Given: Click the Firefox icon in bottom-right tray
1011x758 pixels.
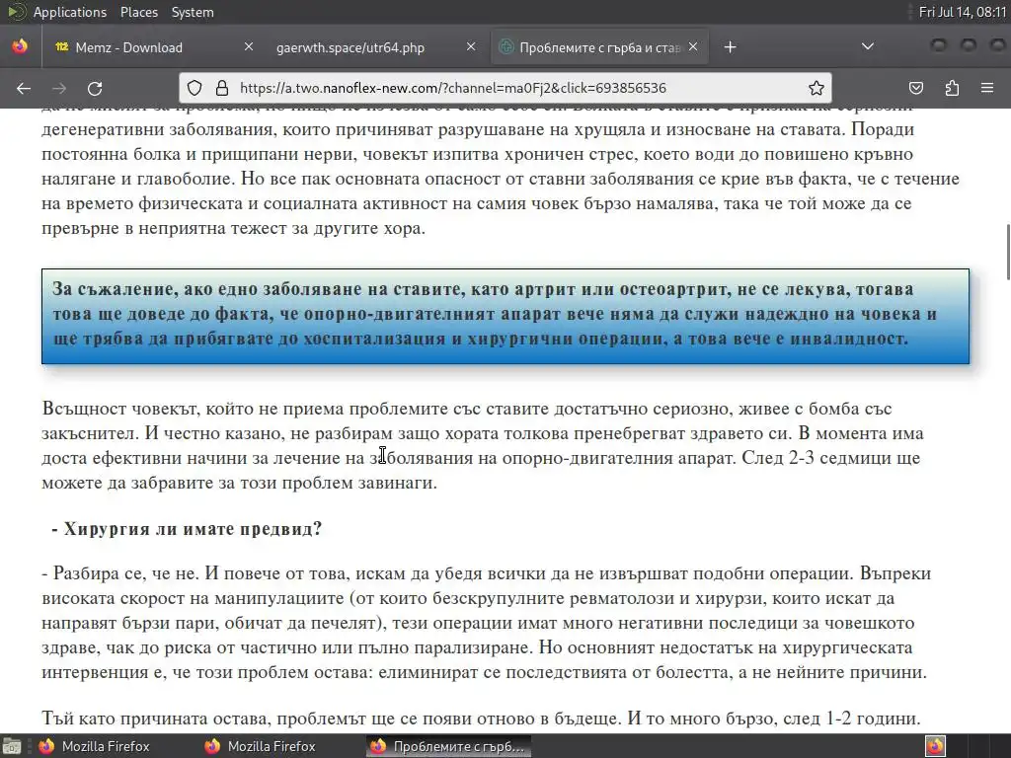Looking at the screenshot, I should 935,746.
